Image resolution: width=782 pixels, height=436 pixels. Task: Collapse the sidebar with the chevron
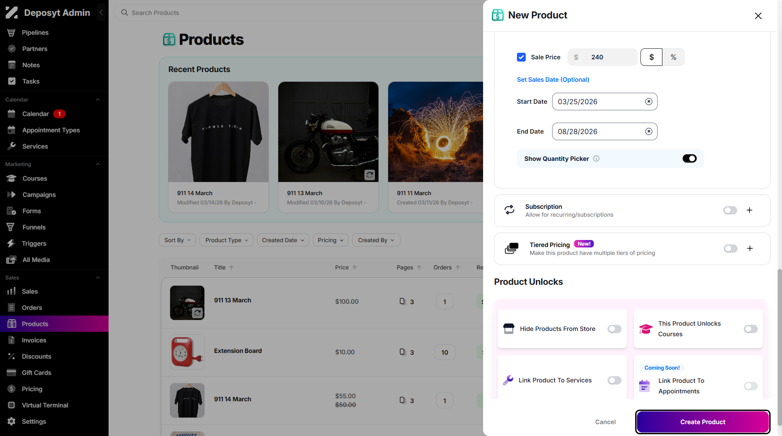[101, 12]
